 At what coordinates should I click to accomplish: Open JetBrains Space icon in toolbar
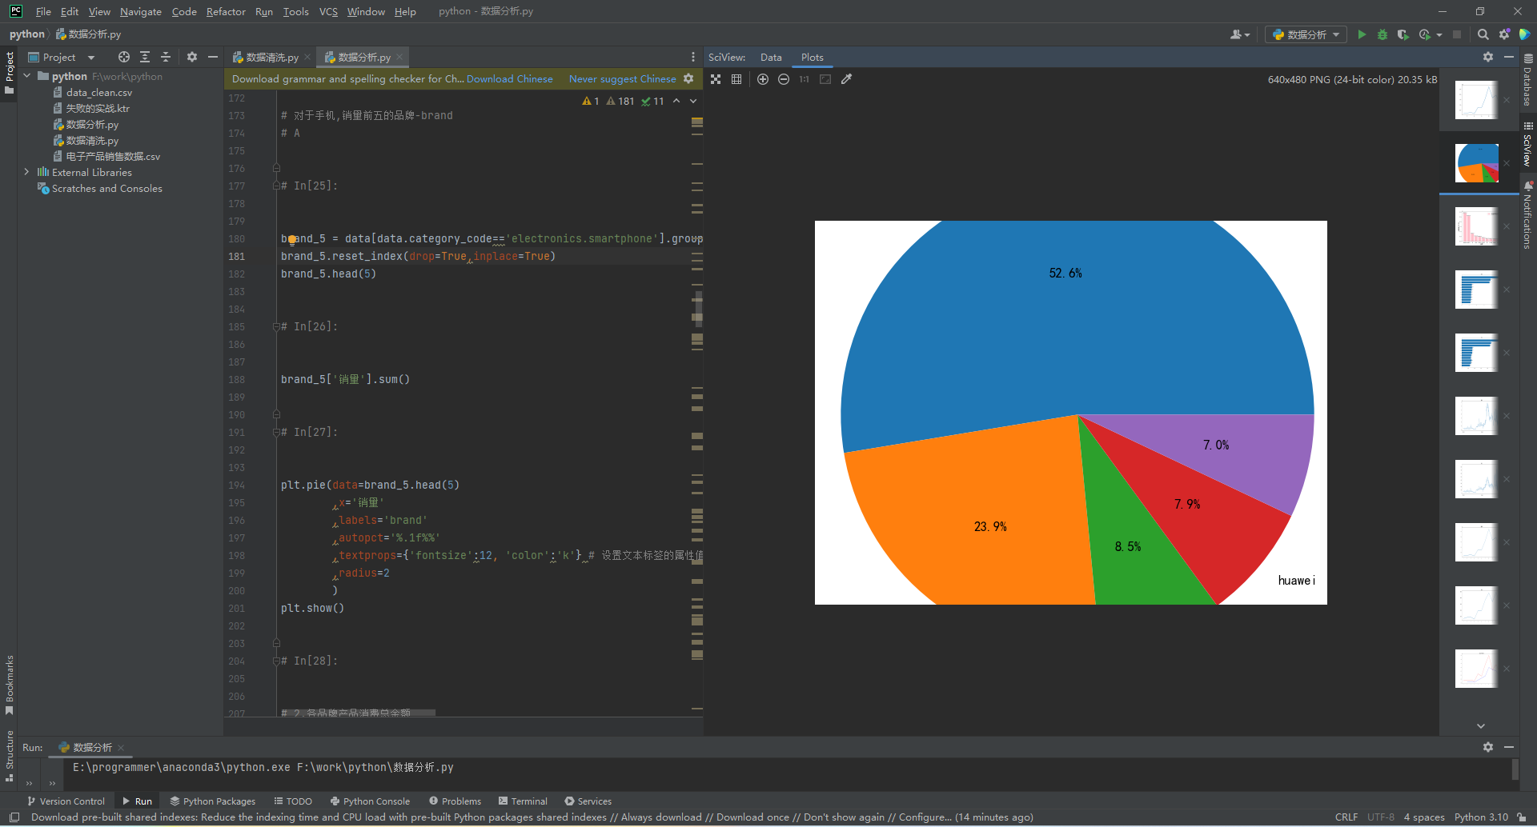pos(1525,34)
